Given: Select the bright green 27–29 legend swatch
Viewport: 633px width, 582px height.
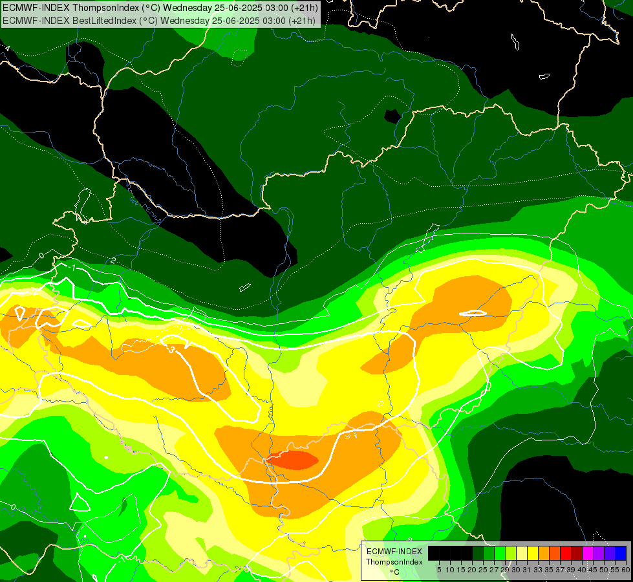Looking at the screenshot, I should [x=500, y=553].
